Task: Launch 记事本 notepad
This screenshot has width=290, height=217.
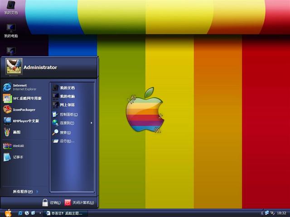Action: pyautogui.click(x=13, y=157)
